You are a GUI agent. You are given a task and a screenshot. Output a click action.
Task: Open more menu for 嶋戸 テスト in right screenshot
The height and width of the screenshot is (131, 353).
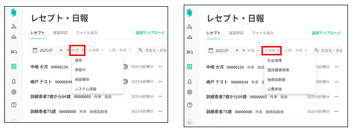[336, 82]
